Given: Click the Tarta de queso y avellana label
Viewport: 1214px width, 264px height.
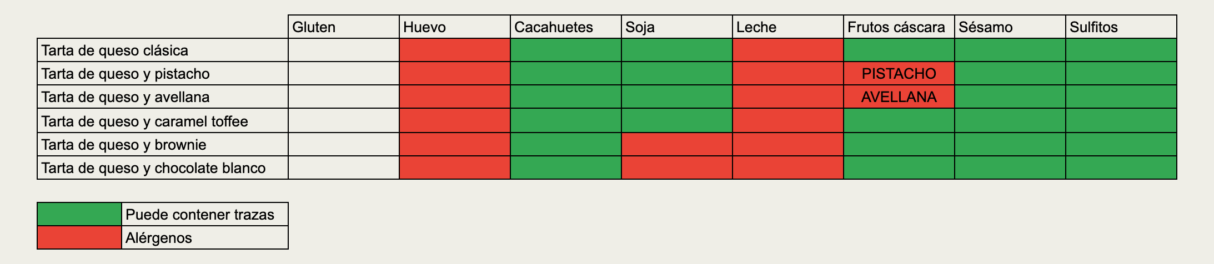Looking at the screenshot, I should 126,97.
